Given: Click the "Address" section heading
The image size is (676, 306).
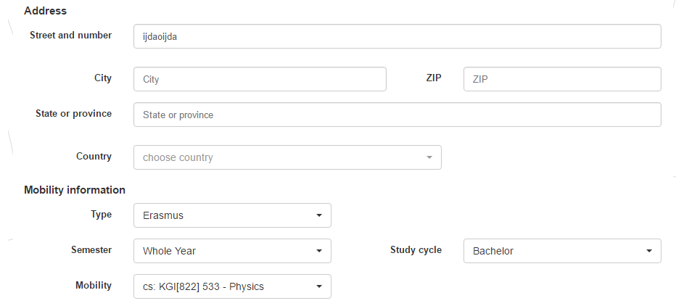Looking at the screenshot, I should pyautogui.click(x=45, y=11).
